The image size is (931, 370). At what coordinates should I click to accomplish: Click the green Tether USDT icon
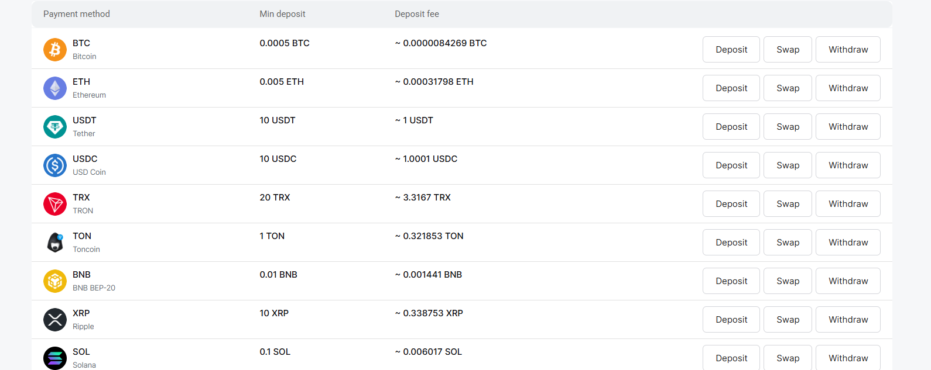coord(55,127)
